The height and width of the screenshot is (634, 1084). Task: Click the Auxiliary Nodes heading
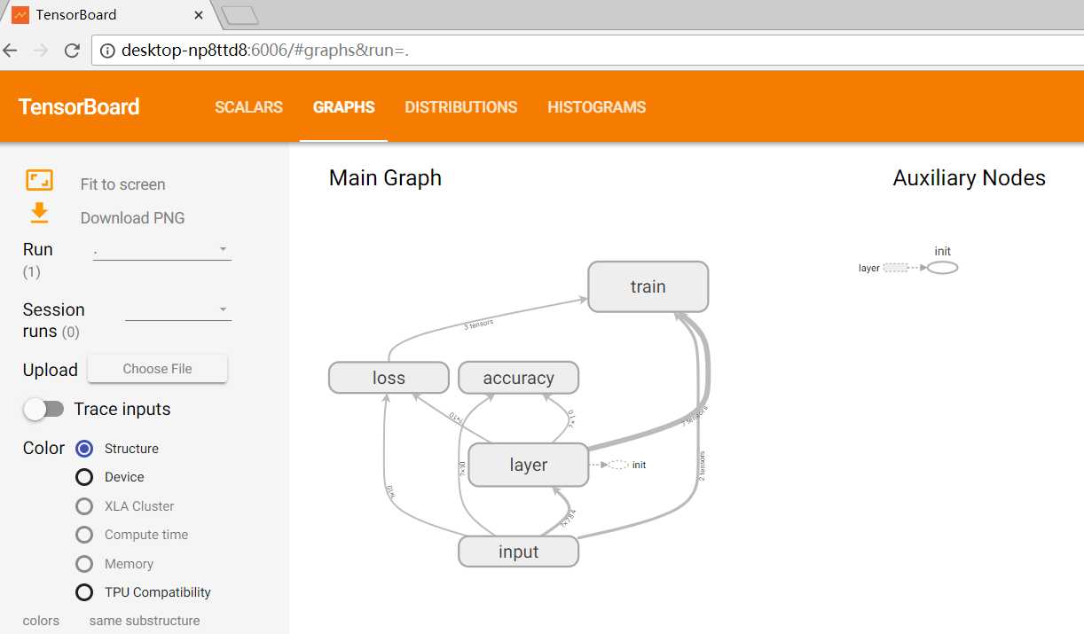click(970, 178)
